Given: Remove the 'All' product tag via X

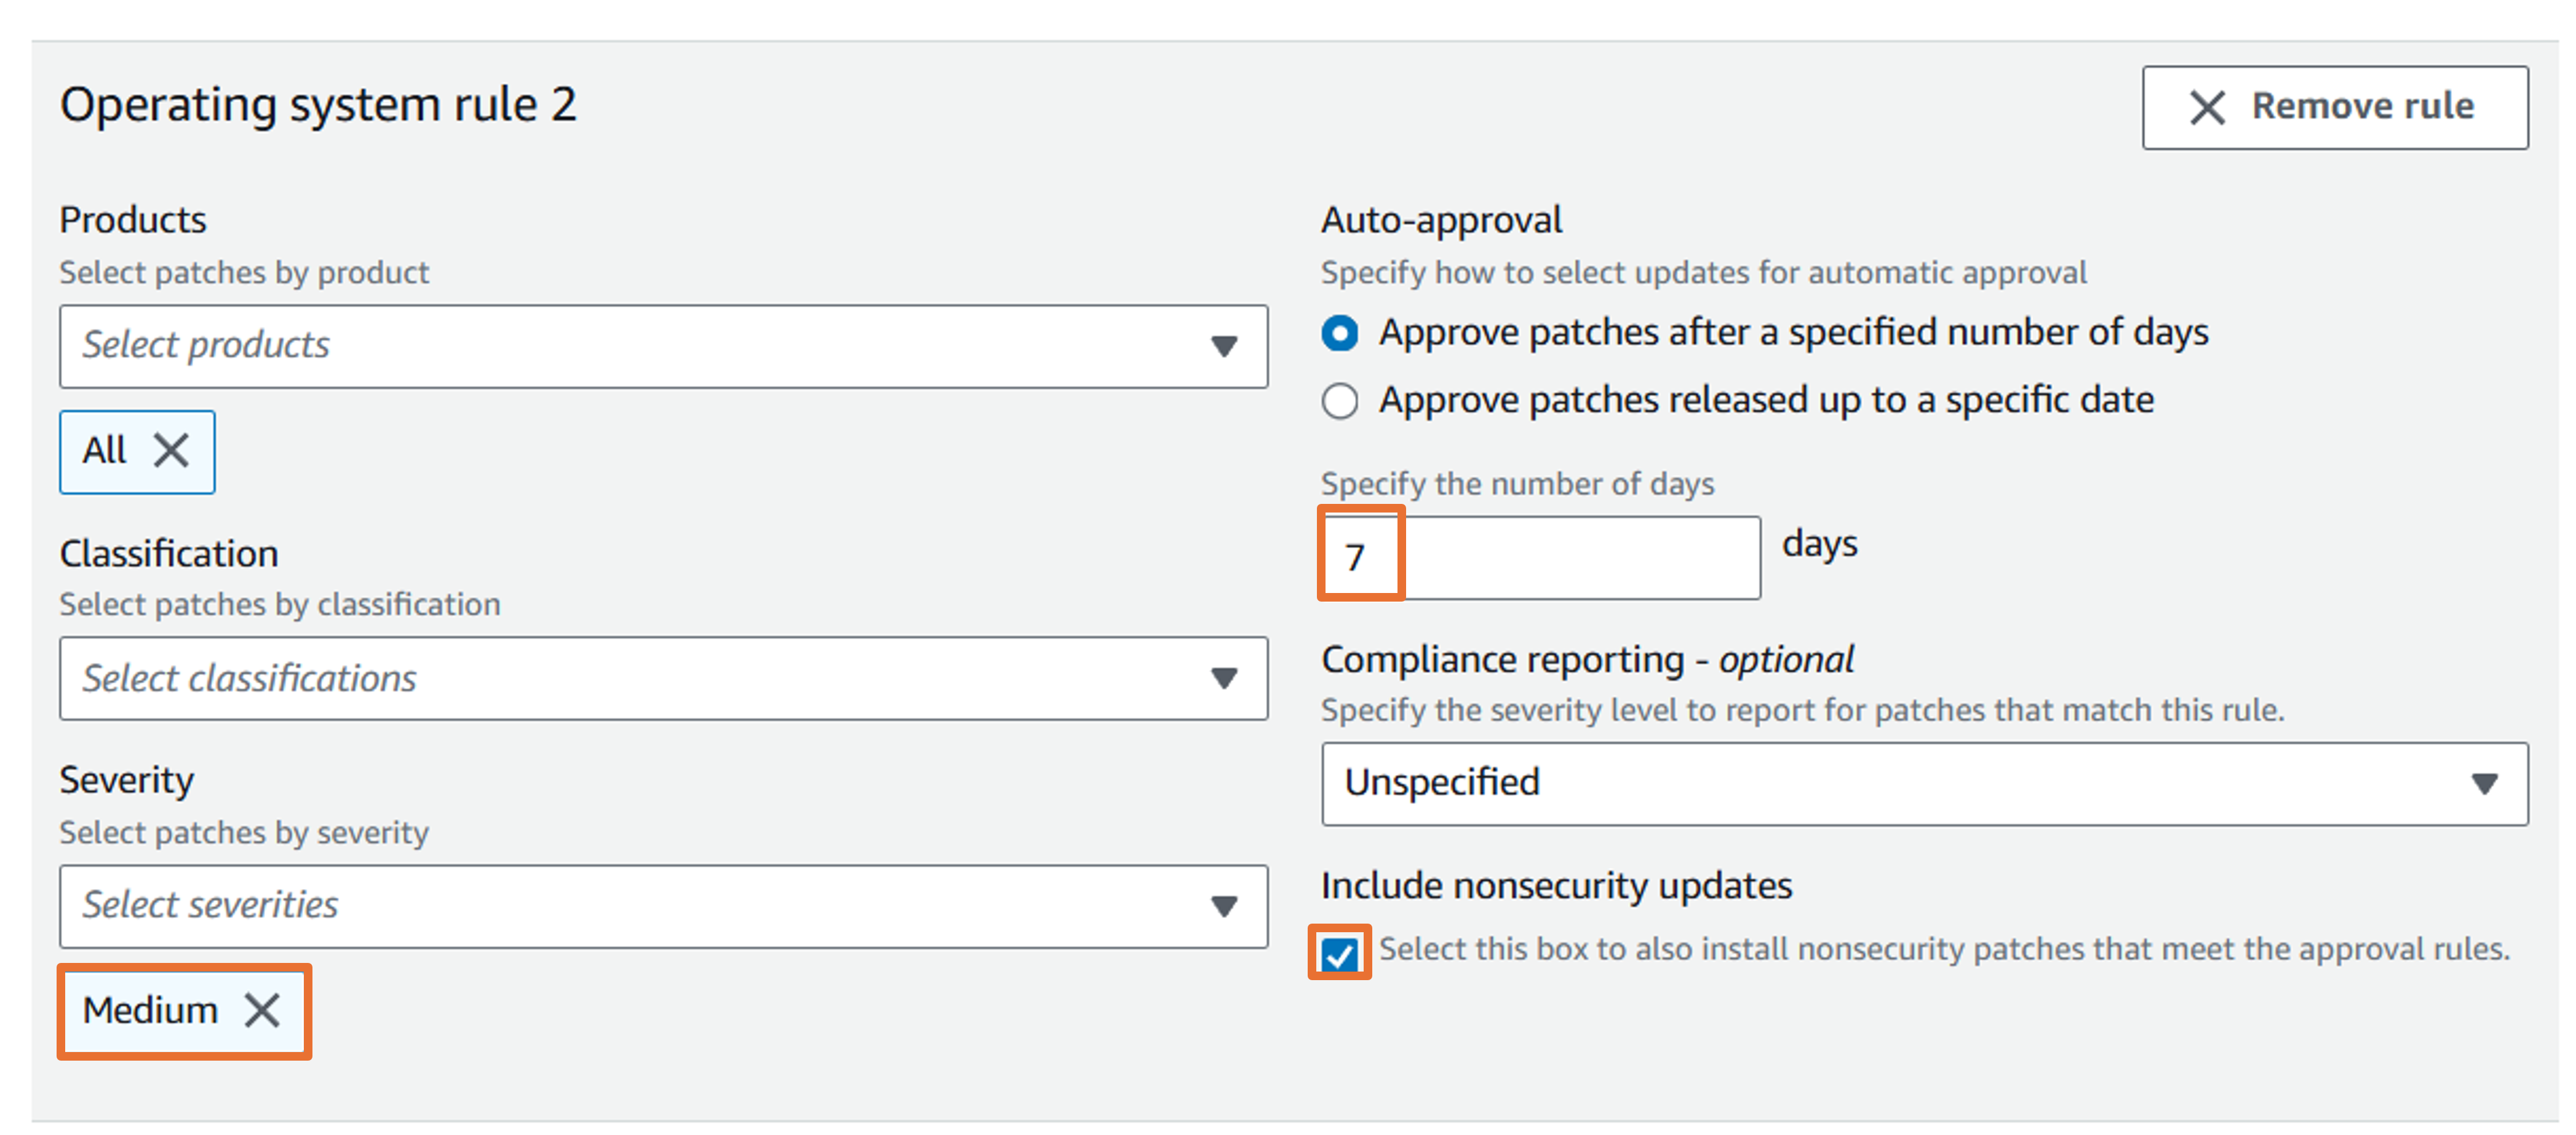Looking at the screenshot, I should pyautogui.click(x=171, y=450).
